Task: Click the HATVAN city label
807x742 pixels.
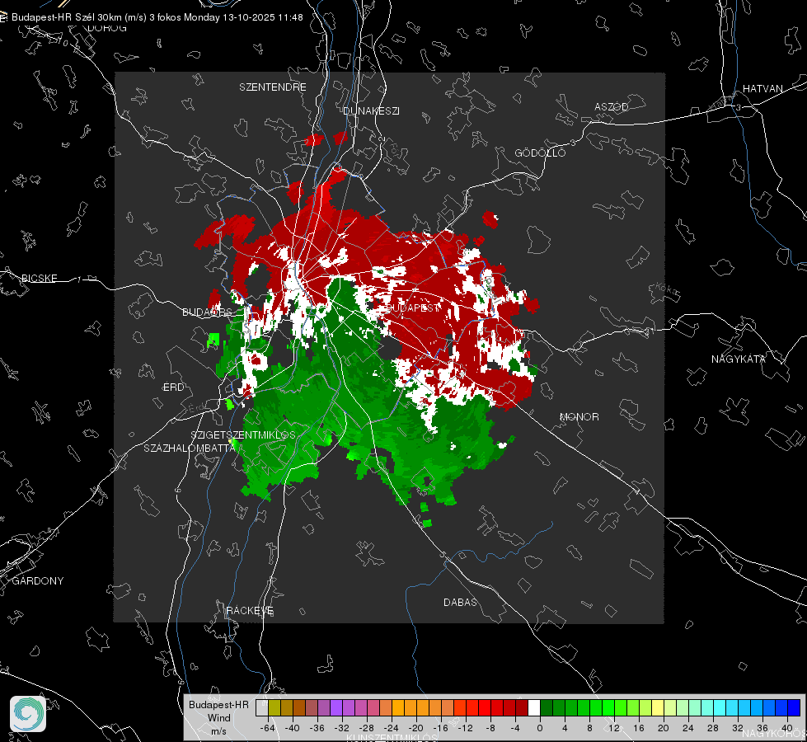Action: [x=762, y=89]
